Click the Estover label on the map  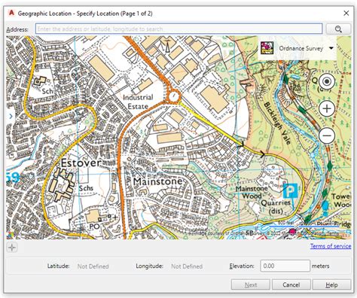pyautogui.click(x=81, y=163)
